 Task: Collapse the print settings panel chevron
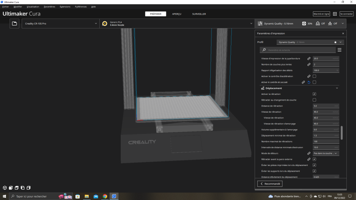tap(342, 23)
